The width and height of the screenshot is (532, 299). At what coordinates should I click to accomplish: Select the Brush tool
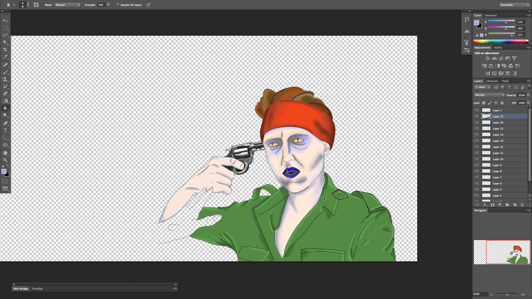point(5,72)
